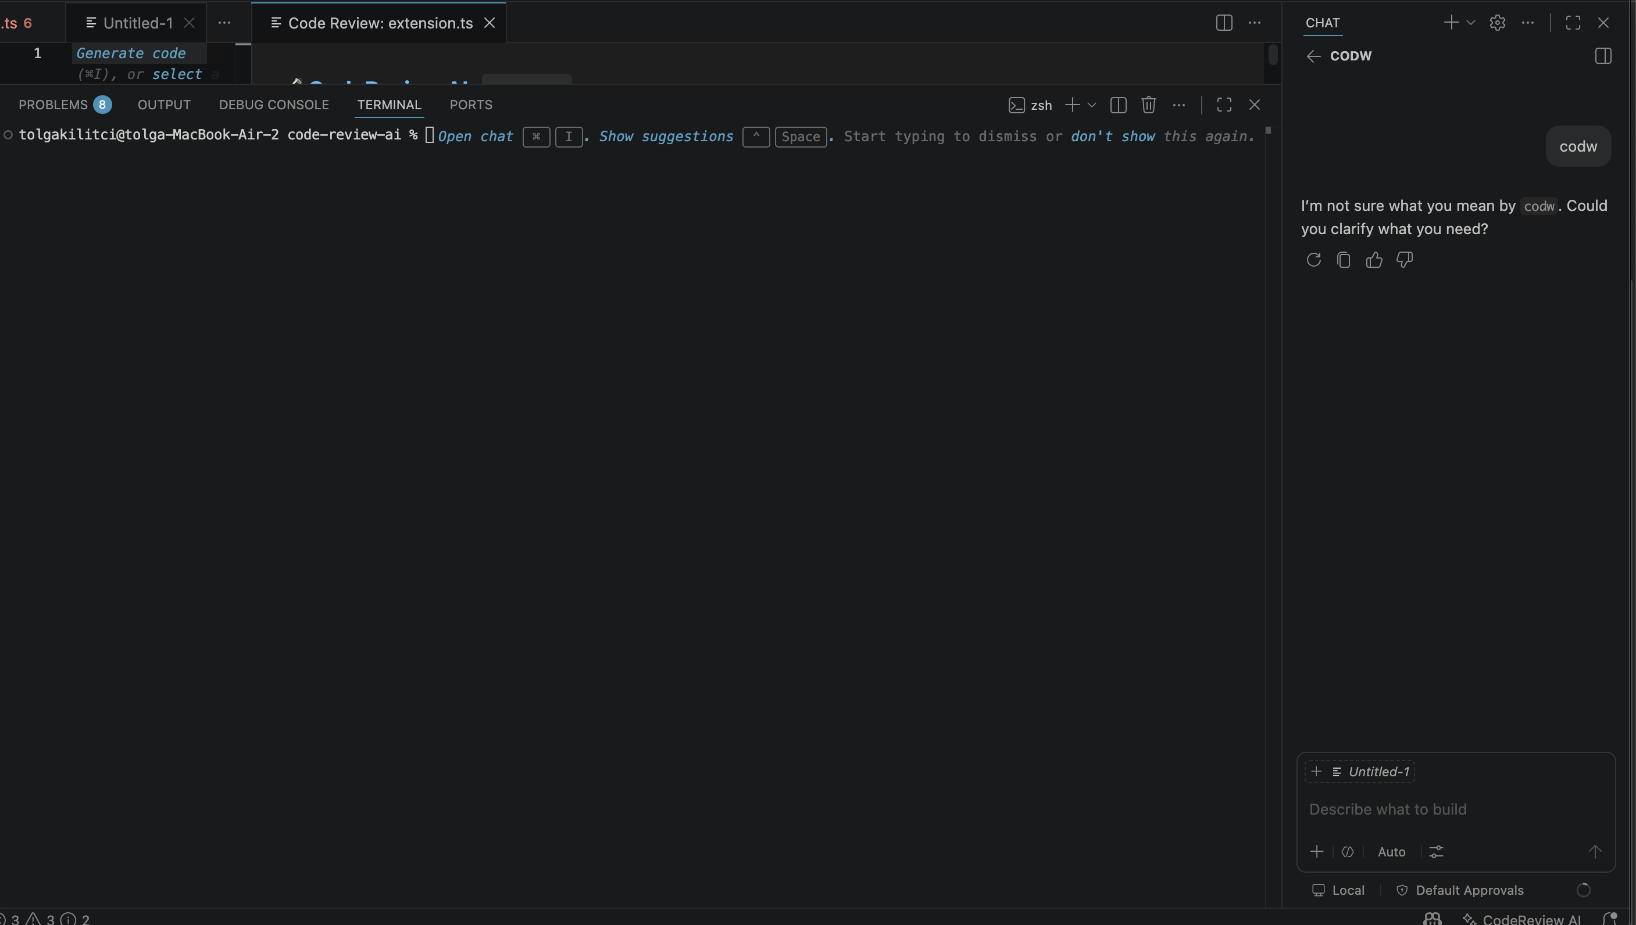Configure tools with the sliders icon
This screenshot has height=925, width=1636.
pos(1437,852)
